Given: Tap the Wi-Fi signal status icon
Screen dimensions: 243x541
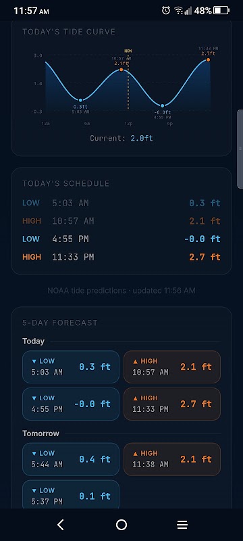Looking at the screenshot, I should point(178,11).
